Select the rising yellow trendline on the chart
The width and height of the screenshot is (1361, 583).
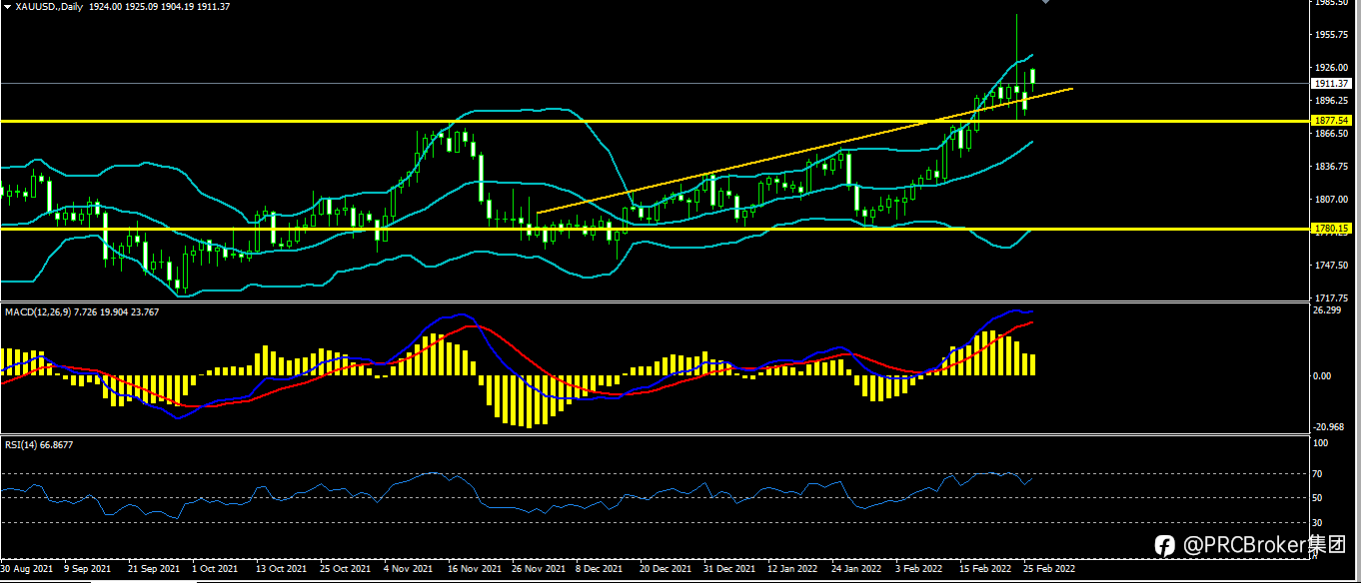coord(804,151)
